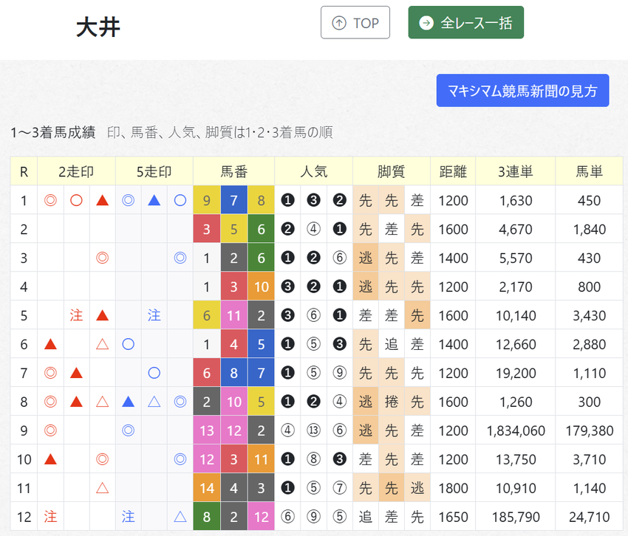Click blue filled triangle in race 1
This screenshot has height=536, width=628.
coord(154,200)
